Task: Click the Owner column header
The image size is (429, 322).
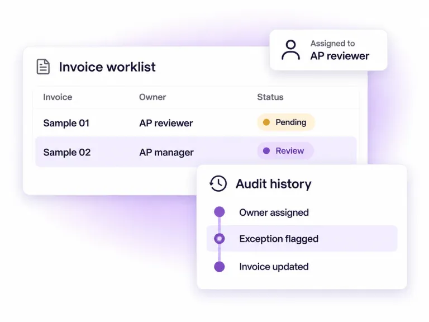Action: [152, 97]
